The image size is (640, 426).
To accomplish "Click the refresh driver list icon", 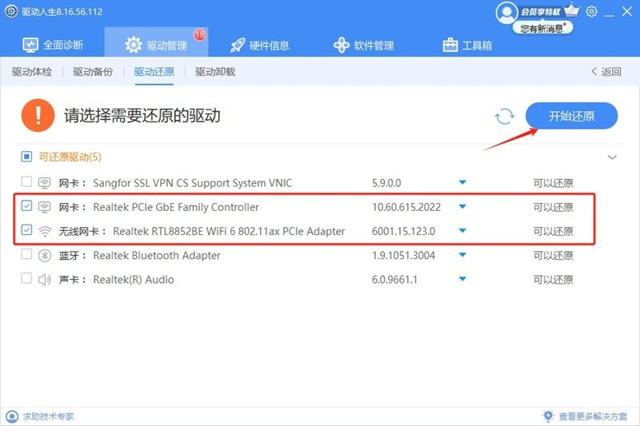I will pyautogui.click(x=505, y=117).
